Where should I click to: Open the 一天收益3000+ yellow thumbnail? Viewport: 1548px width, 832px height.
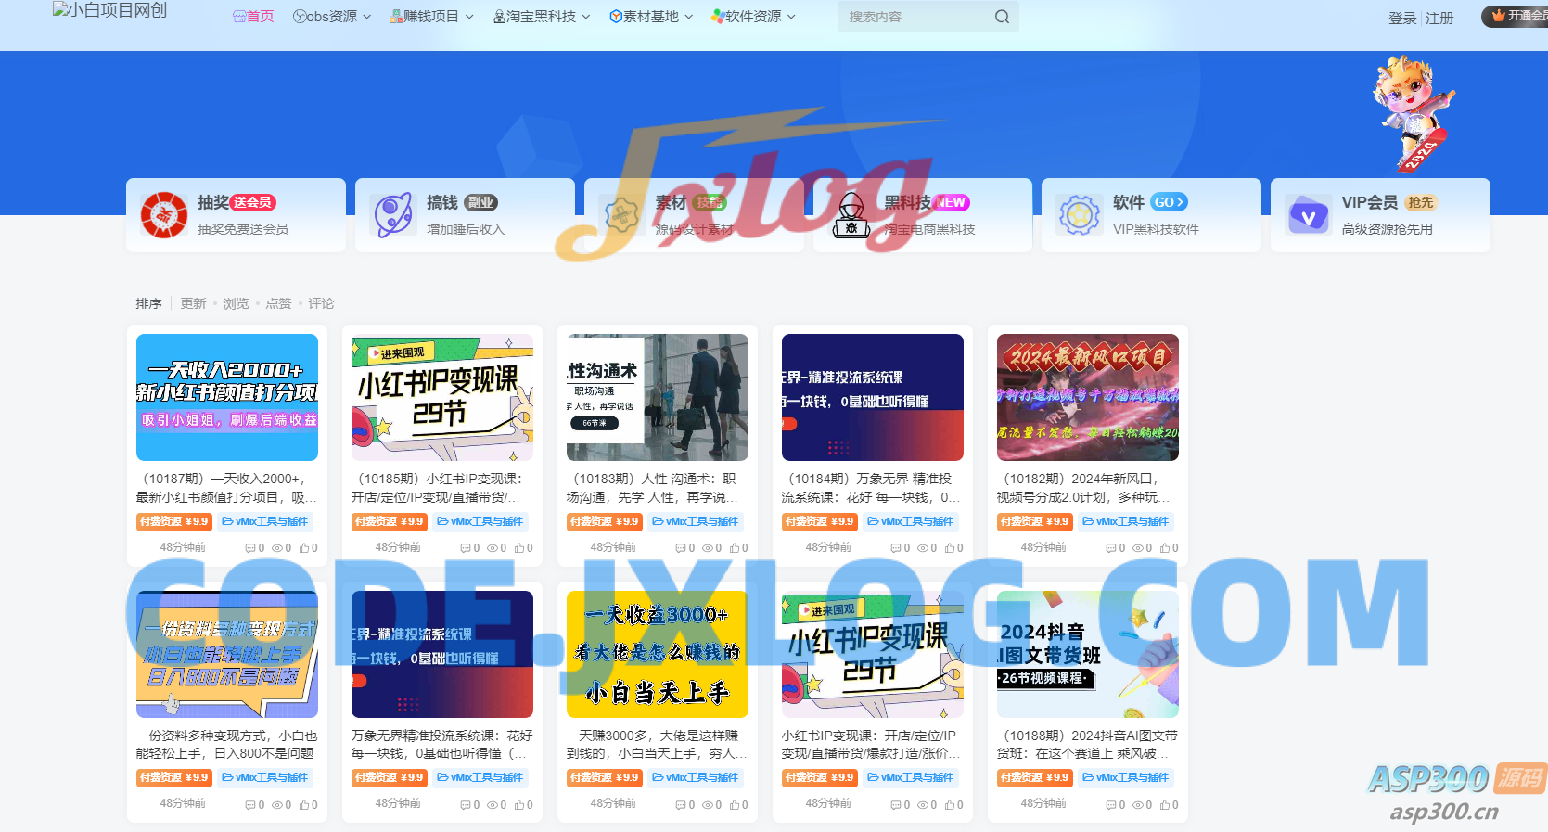(658, 654)
